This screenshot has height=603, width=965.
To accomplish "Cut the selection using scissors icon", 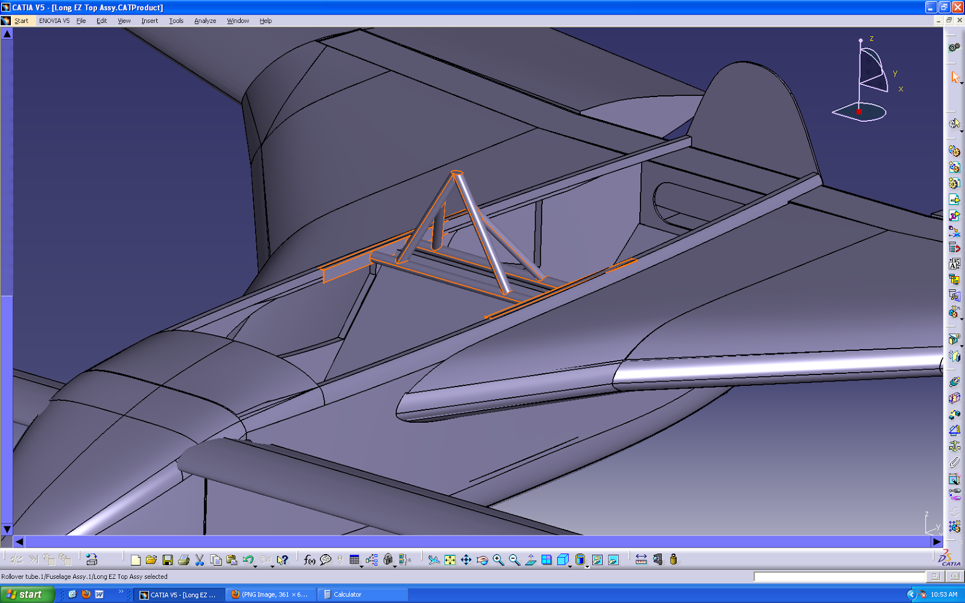I will (199, 560).
